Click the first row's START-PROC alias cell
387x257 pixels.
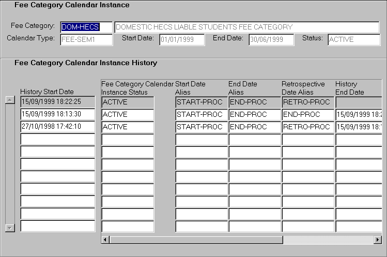coord(201,102)
